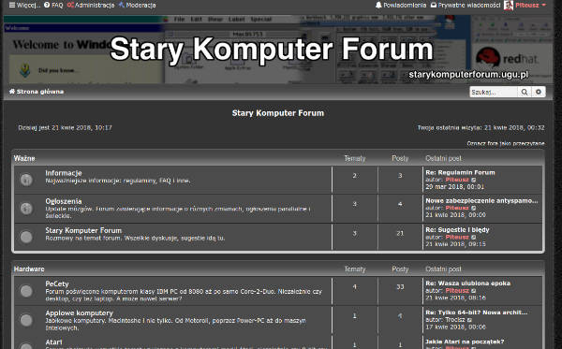
Task: Click the post count 21 in Stary Komputer Forum row
Action: [x=400, y=233]
